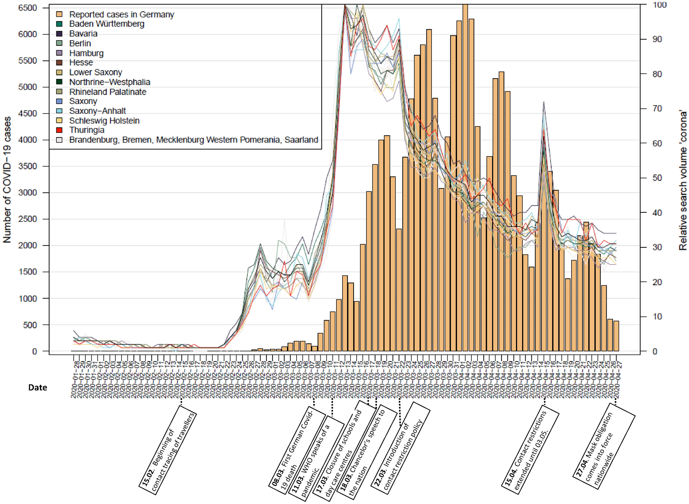Select the 'Hesse' legend label
689x504 pixels.
pyautogui.click(x=81, y=62)
